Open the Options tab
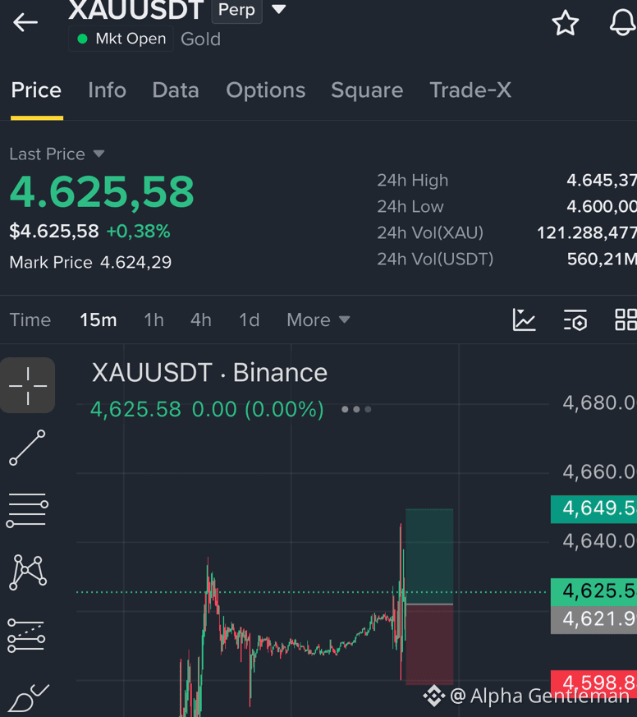 tap(265, 90)
